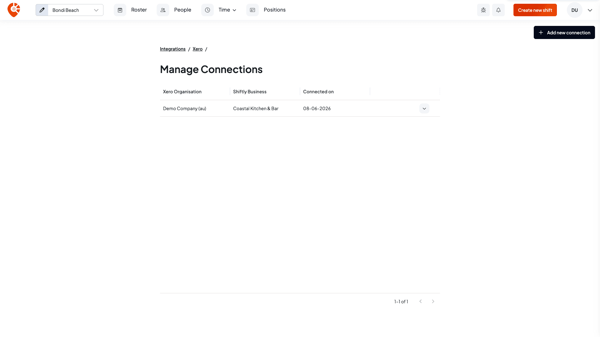Expand the Time menu
This screenshot has height=337, width=600.
227,10
